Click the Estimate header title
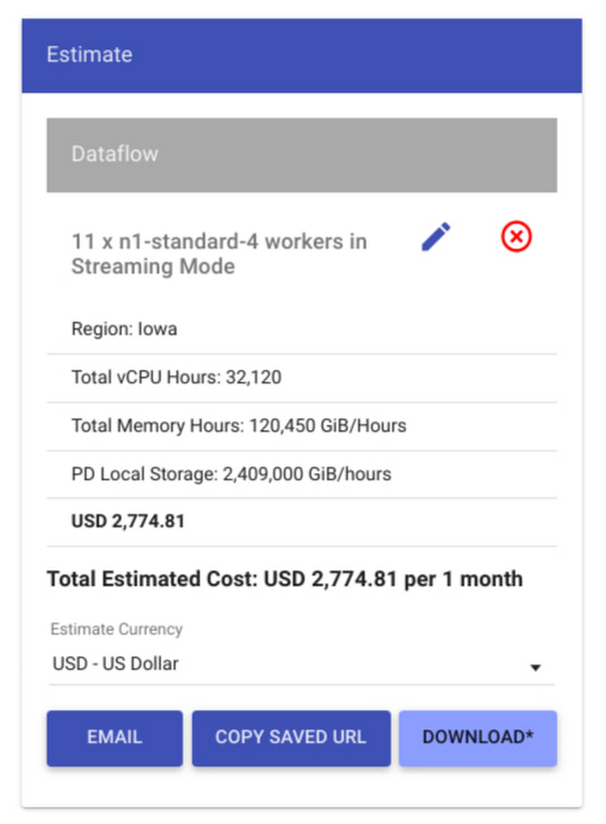 coord(89,54)
